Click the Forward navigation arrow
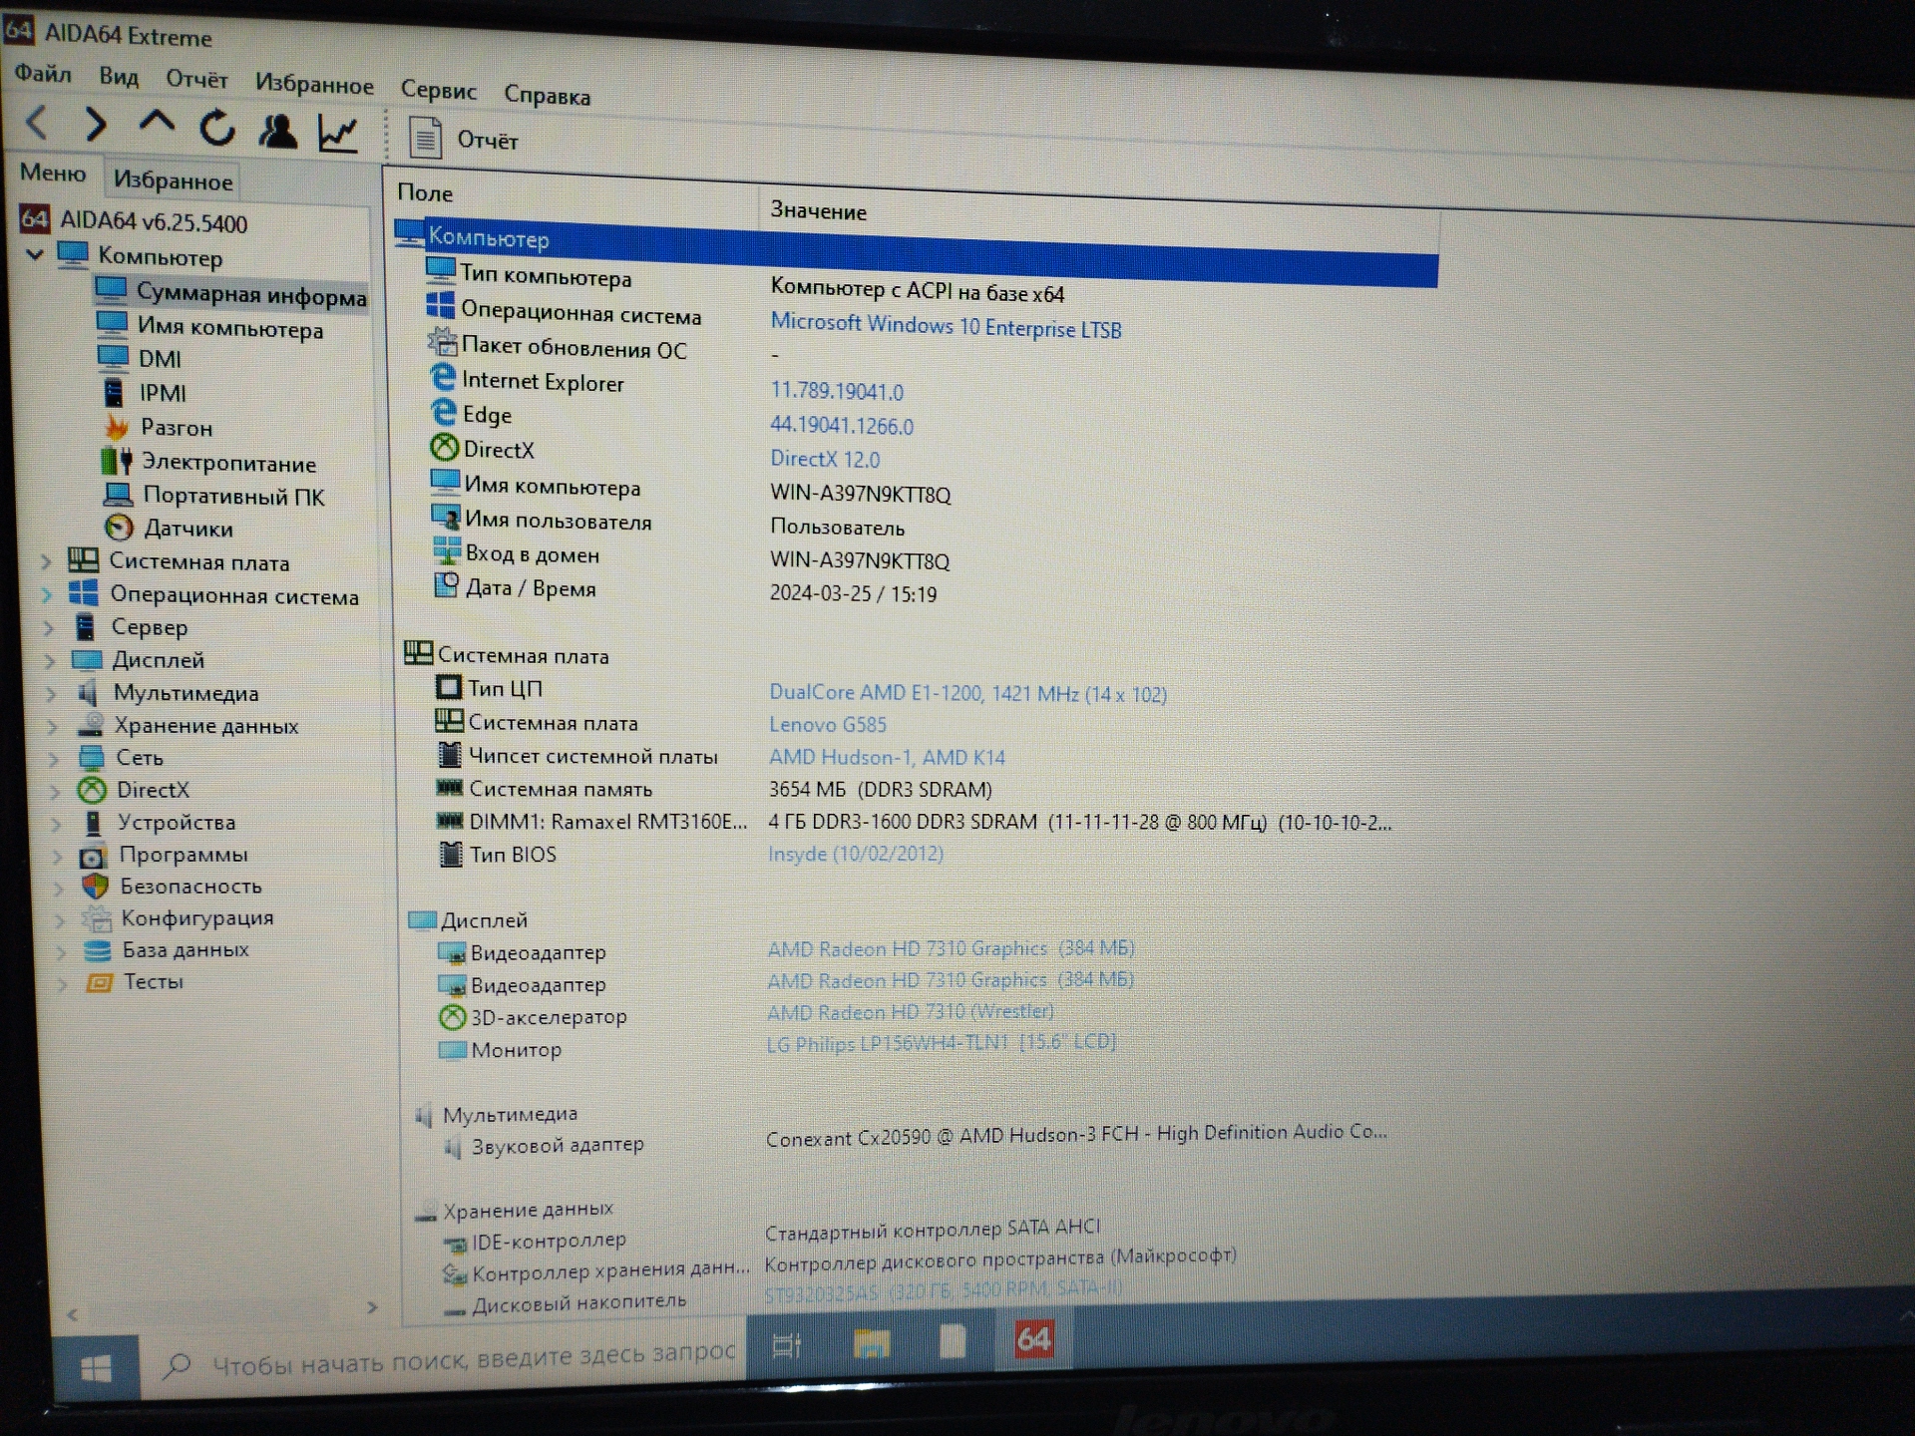1915x1436 pixels. [x=96, y=125]
